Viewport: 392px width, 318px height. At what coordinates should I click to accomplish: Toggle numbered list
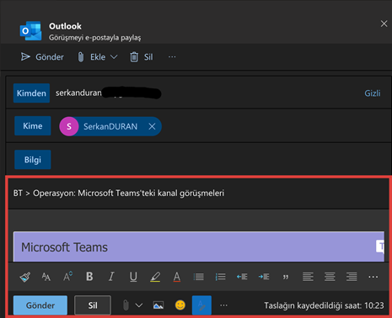[x=220, y=277]
